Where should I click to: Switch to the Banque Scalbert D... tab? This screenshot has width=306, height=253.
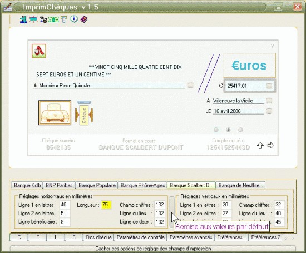point(191,185)
